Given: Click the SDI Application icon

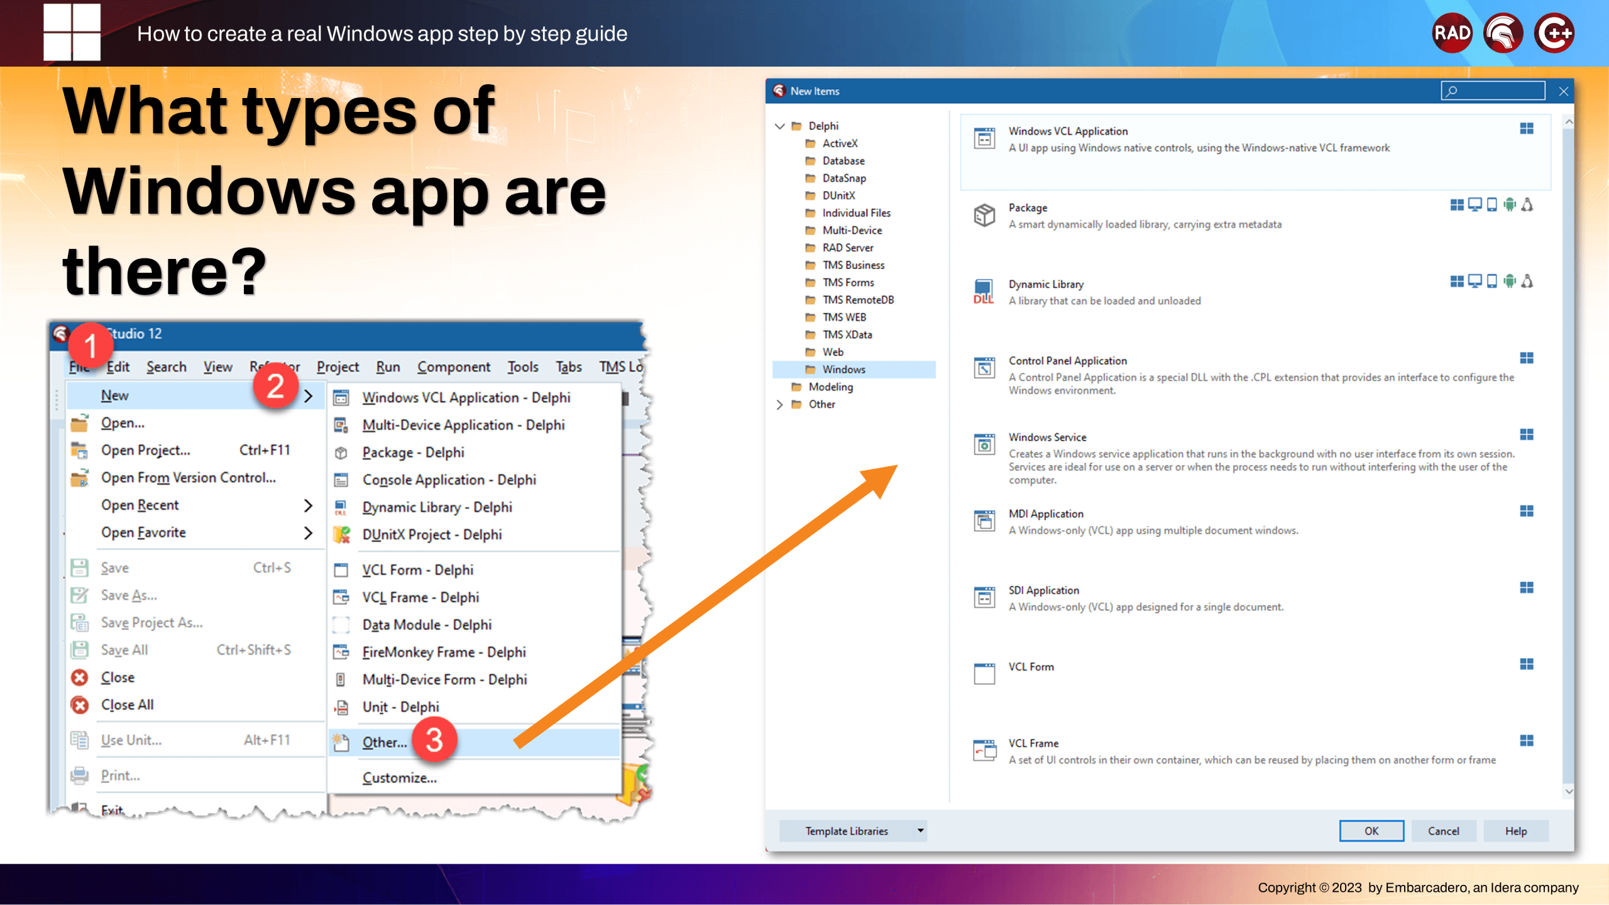Looking at the screenshot, I should [x=984, y=598].
